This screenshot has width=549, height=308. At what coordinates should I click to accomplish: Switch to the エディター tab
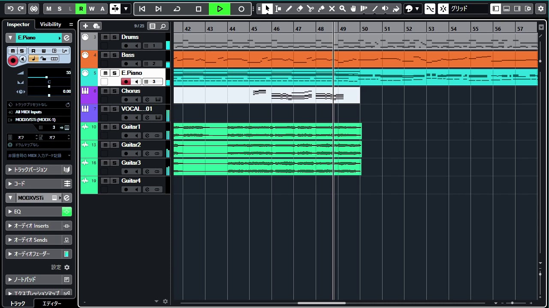tap(52, 303)
